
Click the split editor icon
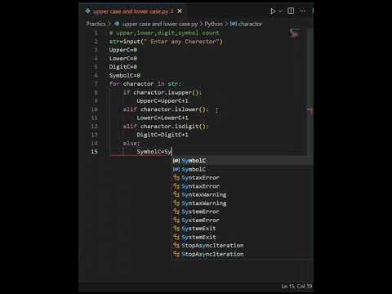pos(291,11)
